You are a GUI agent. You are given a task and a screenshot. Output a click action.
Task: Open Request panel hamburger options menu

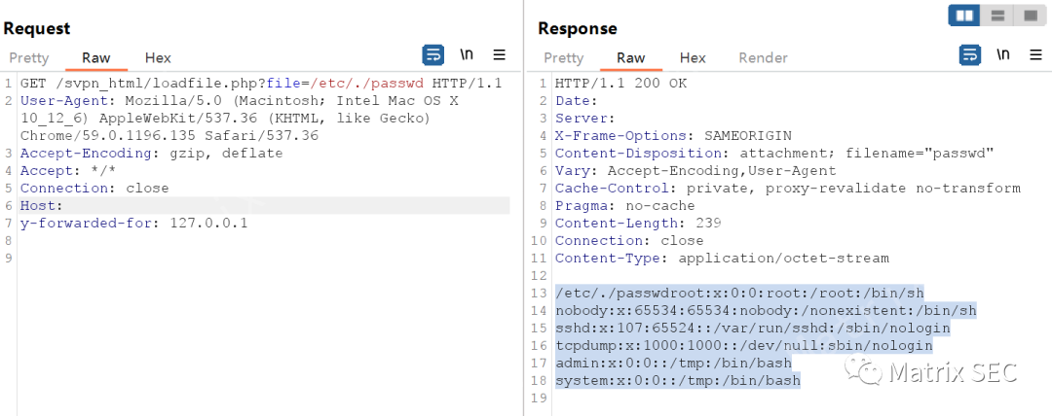[499, 55]
